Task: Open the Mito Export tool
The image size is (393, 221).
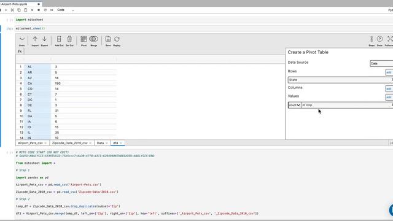Action: coord(44,41)
